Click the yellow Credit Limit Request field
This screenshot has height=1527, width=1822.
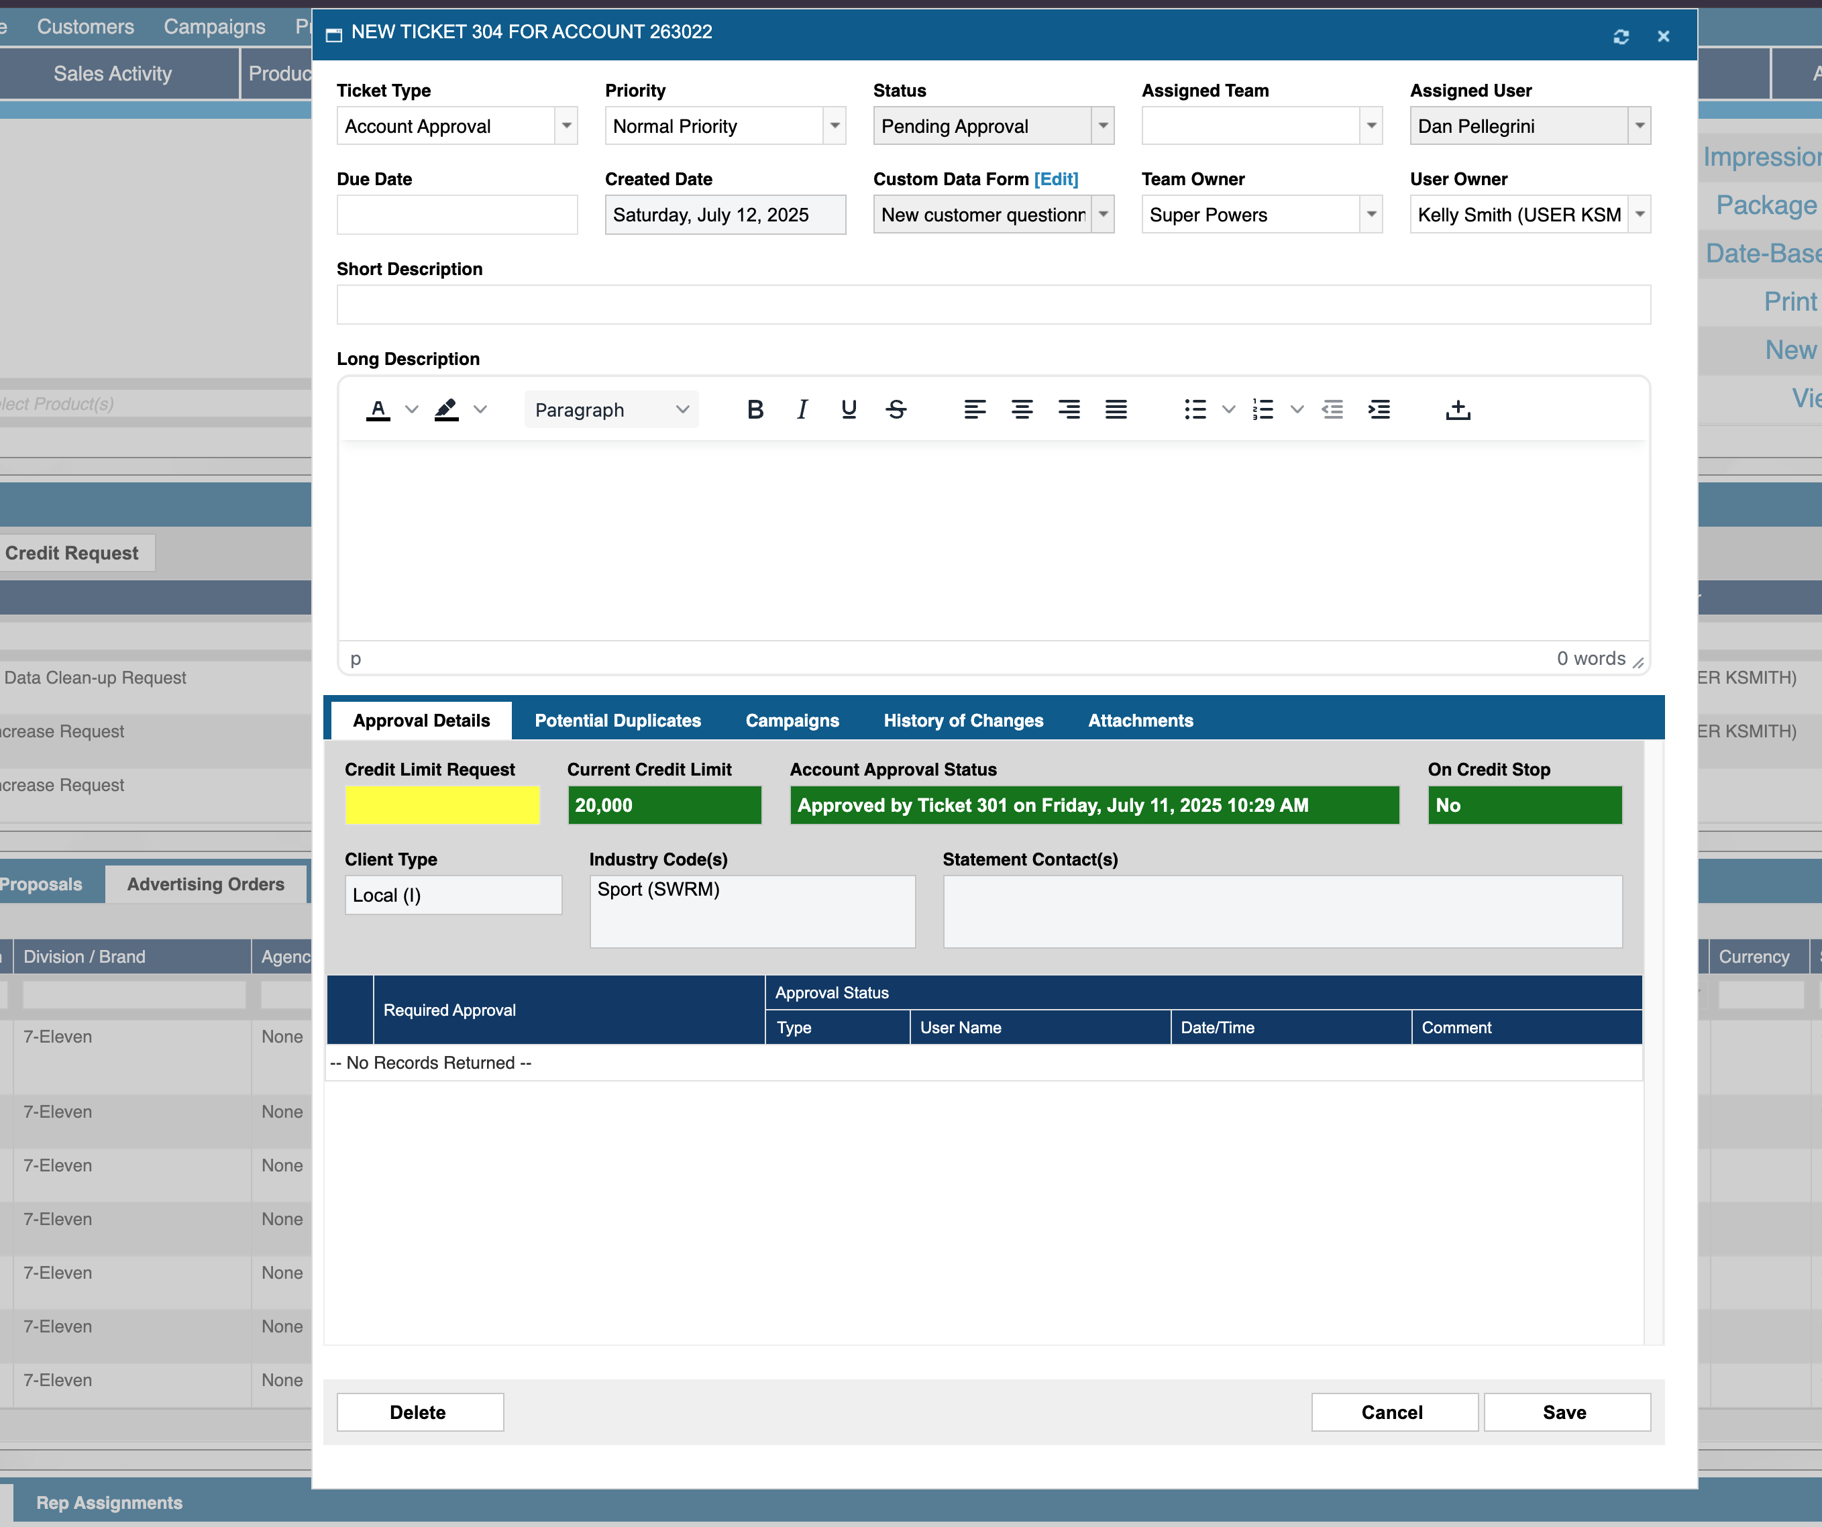(441, 805)
